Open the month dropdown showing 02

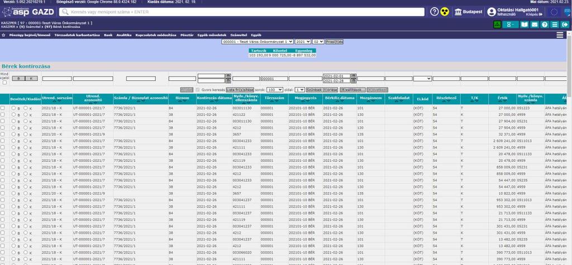(x=318, y=42)
